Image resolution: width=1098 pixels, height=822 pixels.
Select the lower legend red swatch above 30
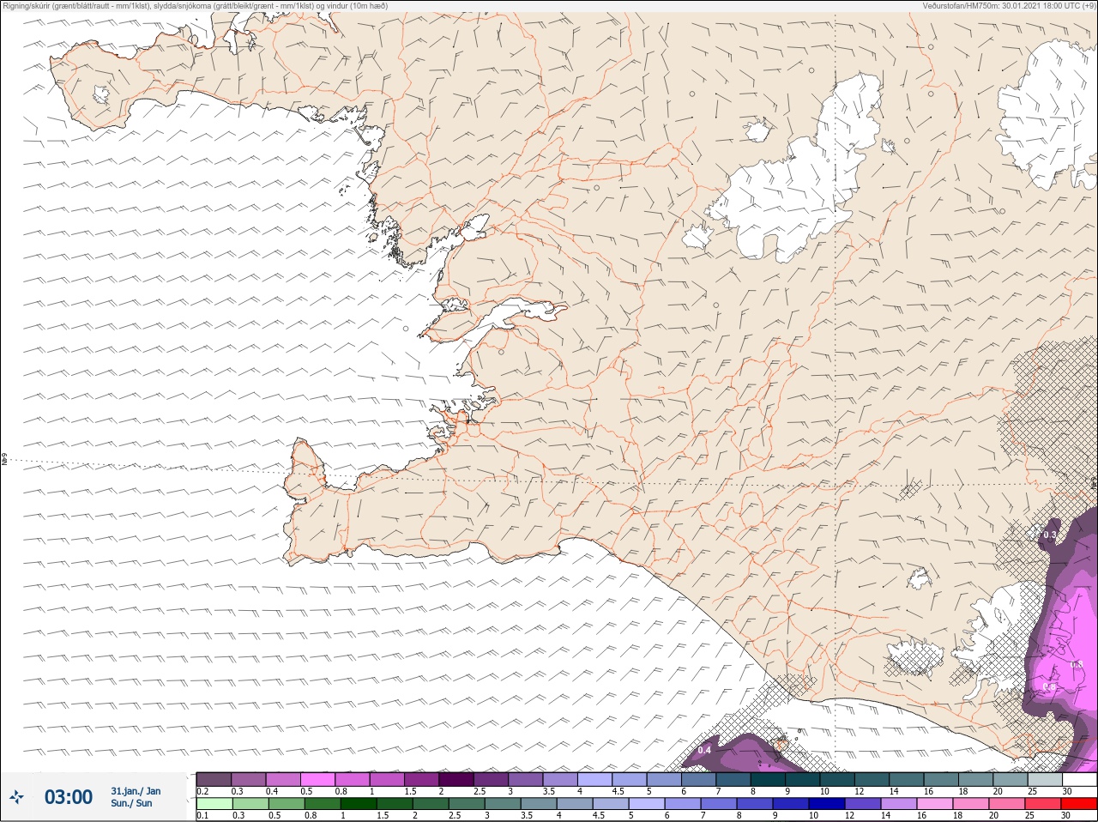[x=1079, y=804]
